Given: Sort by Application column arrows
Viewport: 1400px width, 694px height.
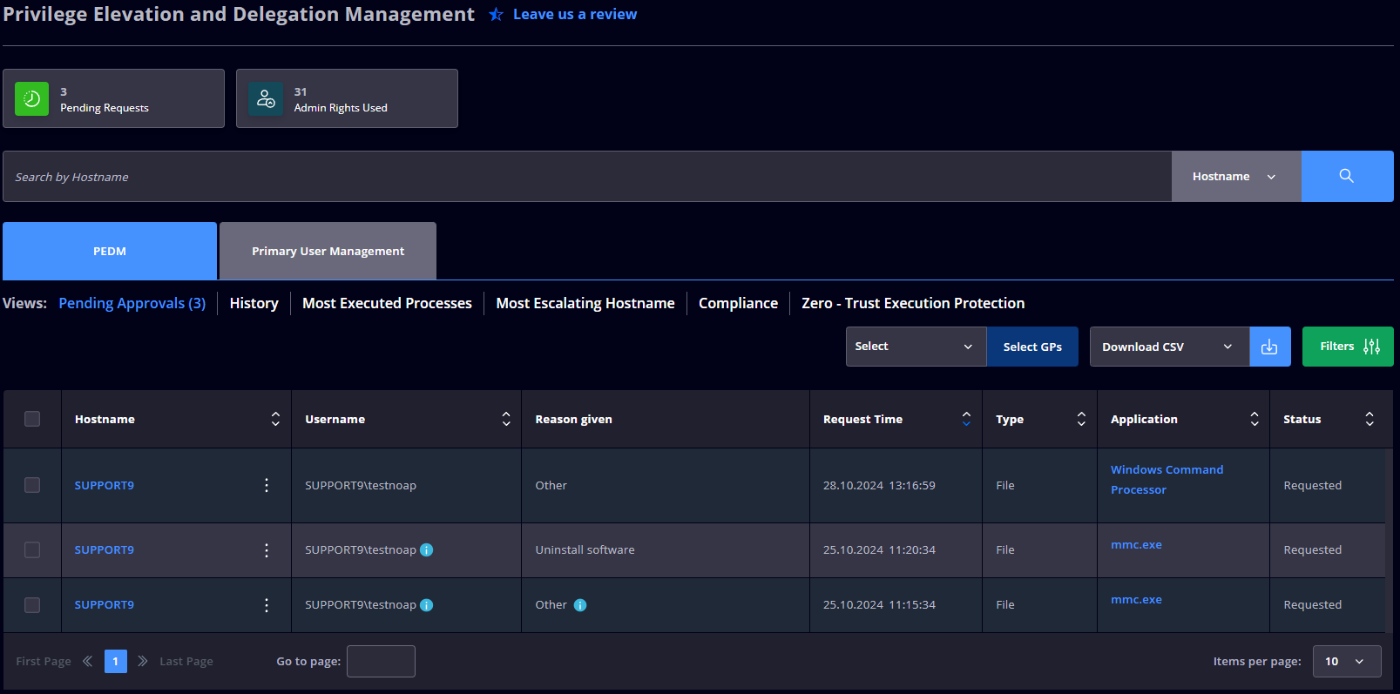Looking at the screenshot, I should coord(1255,419).
